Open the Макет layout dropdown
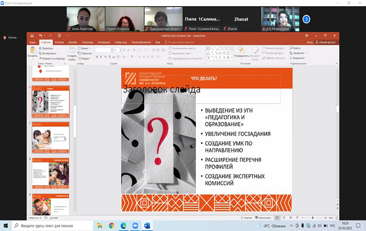The width and height of the screenshot is (366, 231). (x=85, y=48)
